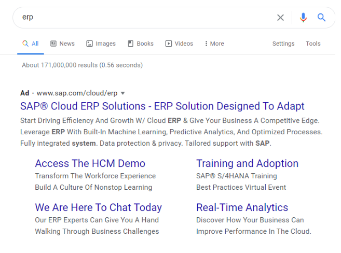Switch to the News tab
This screenshot has height=253, width=341.
(62, 44)
